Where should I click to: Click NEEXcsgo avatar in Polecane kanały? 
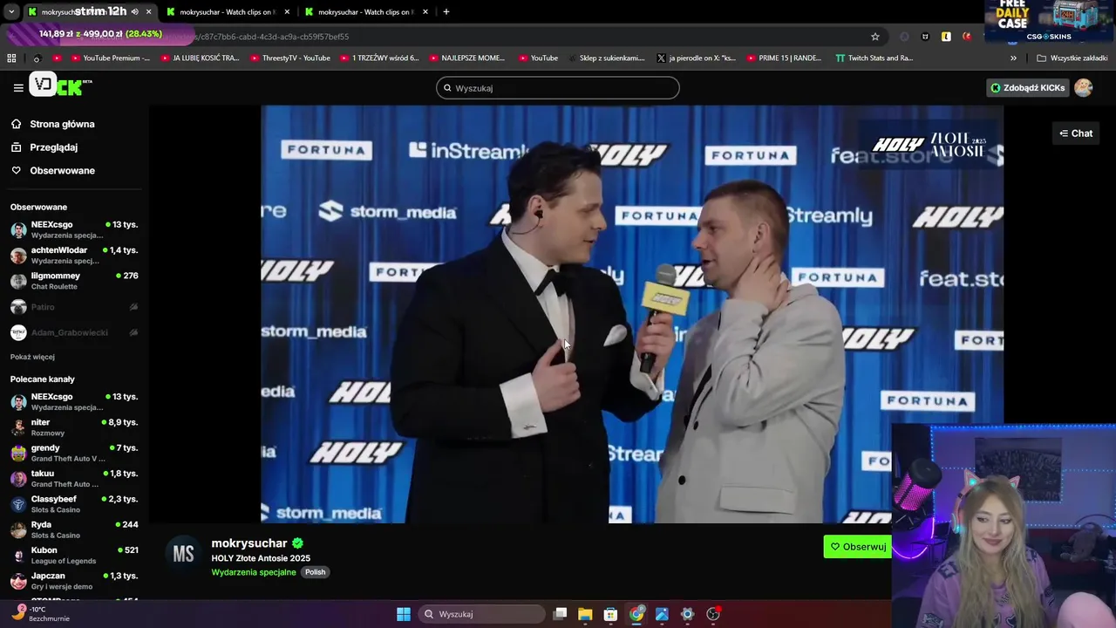click(18, 402)
